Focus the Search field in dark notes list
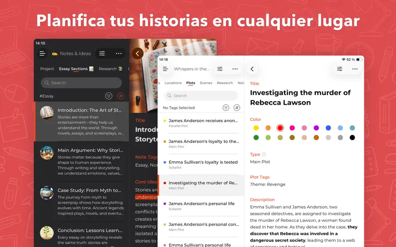Screen dimensions: 396x247 tap(81, 83)
